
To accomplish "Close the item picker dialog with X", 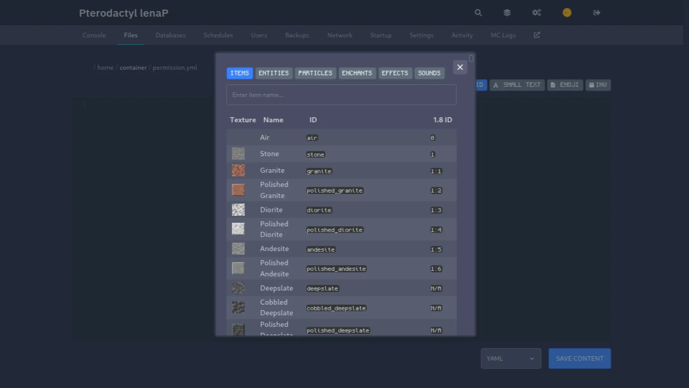I will click(460, 67).
